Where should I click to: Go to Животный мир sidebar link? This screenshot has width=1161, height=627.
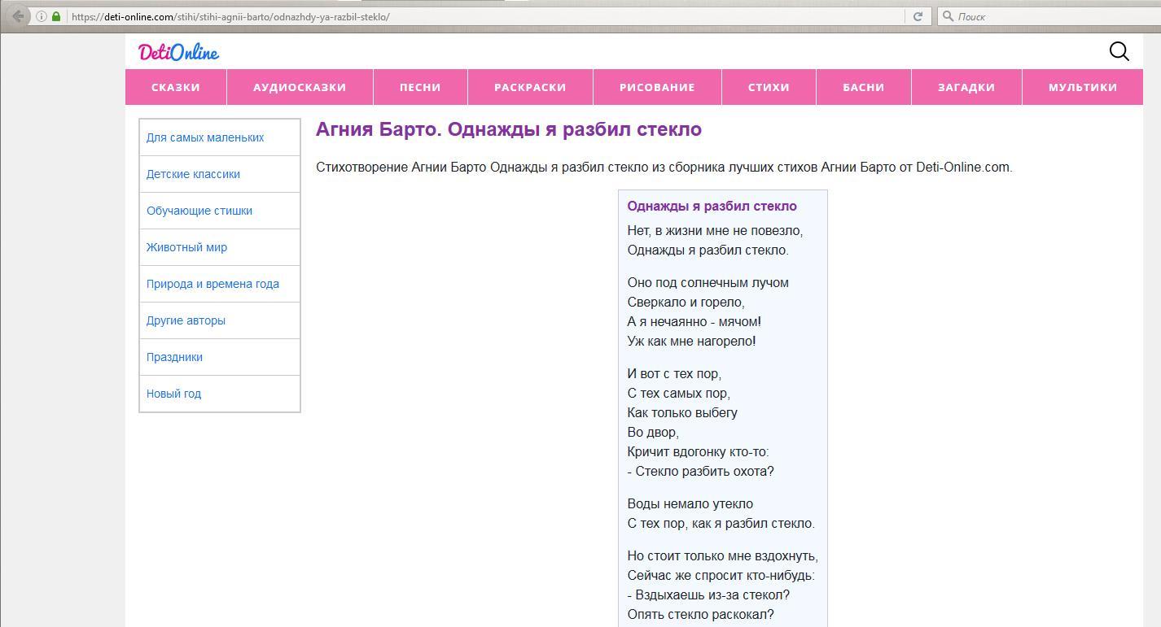186,247
